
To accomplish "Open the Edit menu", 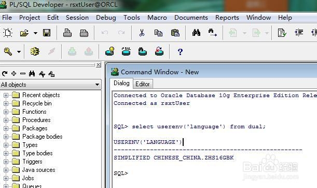I will 53,18.
